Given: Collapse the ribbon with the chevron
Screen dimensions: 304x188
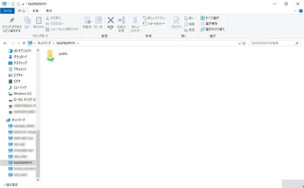Looking at the screenshot, I should pyautogui.click(x=295, y=11).
